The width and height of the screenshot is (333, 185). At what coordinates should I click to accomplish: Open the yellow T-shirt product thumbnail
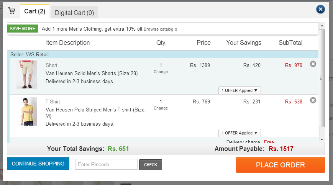click(27, 111)
